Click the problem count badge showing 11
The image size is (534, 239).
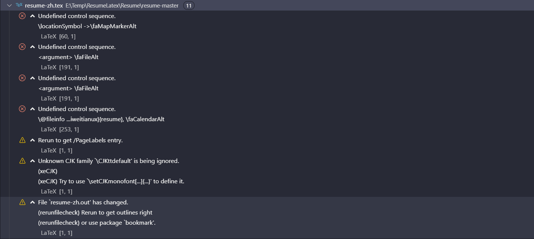pos(189,5)
